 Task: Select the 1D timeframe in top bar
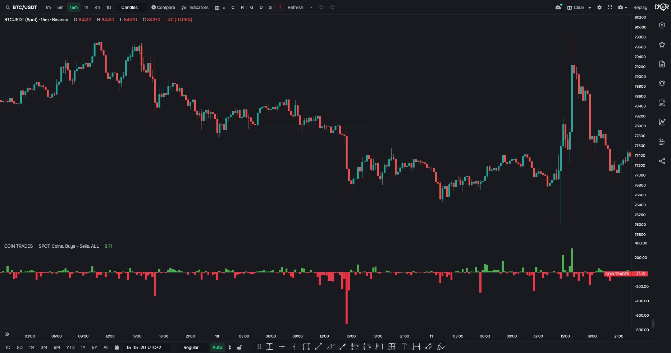(109, 7)
